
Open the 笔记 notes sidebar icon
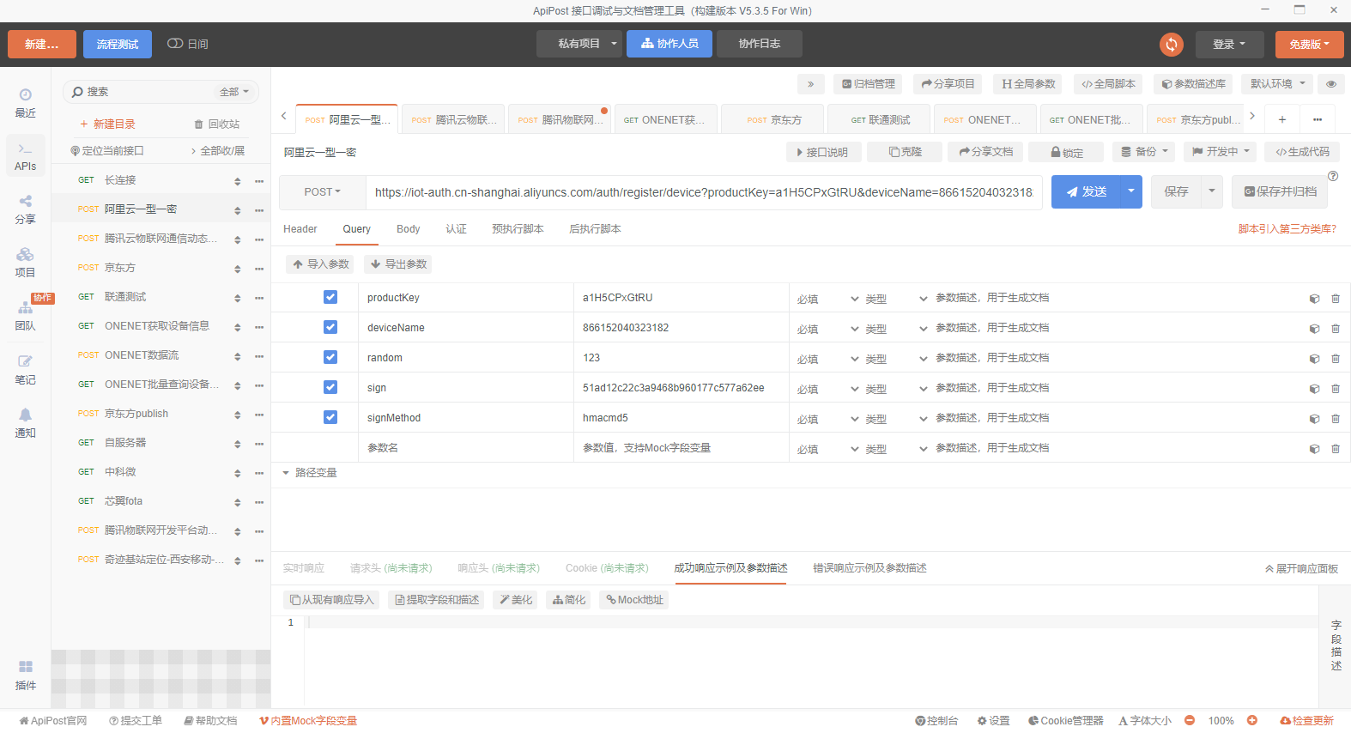click(x=25, y=370)
